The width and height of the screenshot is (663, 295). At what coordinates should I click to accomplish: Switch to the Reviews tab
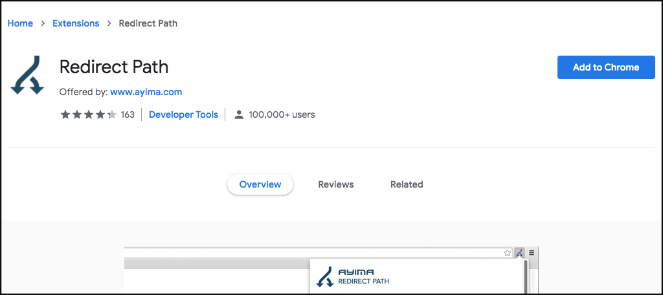(x=336, y=184)
